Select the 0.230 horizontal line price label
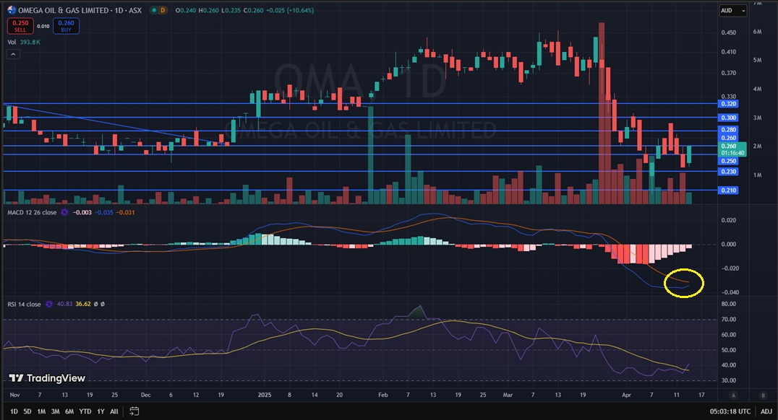Image resolution: width=778 pixels, height=420 pixels. point(728,172)
